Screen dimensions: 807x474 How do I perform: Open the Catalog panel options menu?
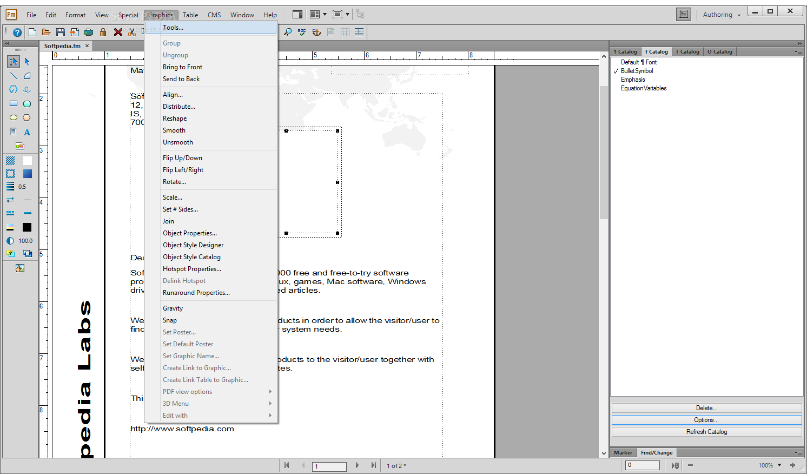coord(798,52)
